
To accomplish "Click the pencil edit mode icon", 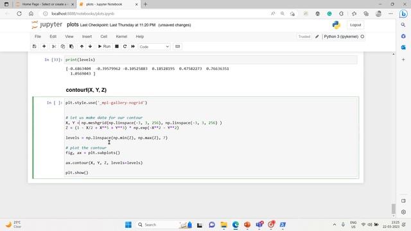I will point(317,37).
